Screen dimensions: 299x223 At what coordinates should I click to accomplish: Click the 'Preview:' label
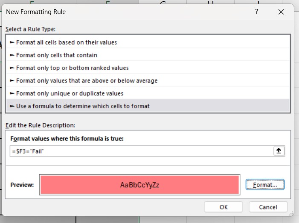click(x=22, y=185)
